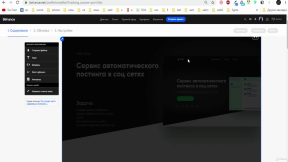Open the Прямой эфир nav item

tap(129, 19)
